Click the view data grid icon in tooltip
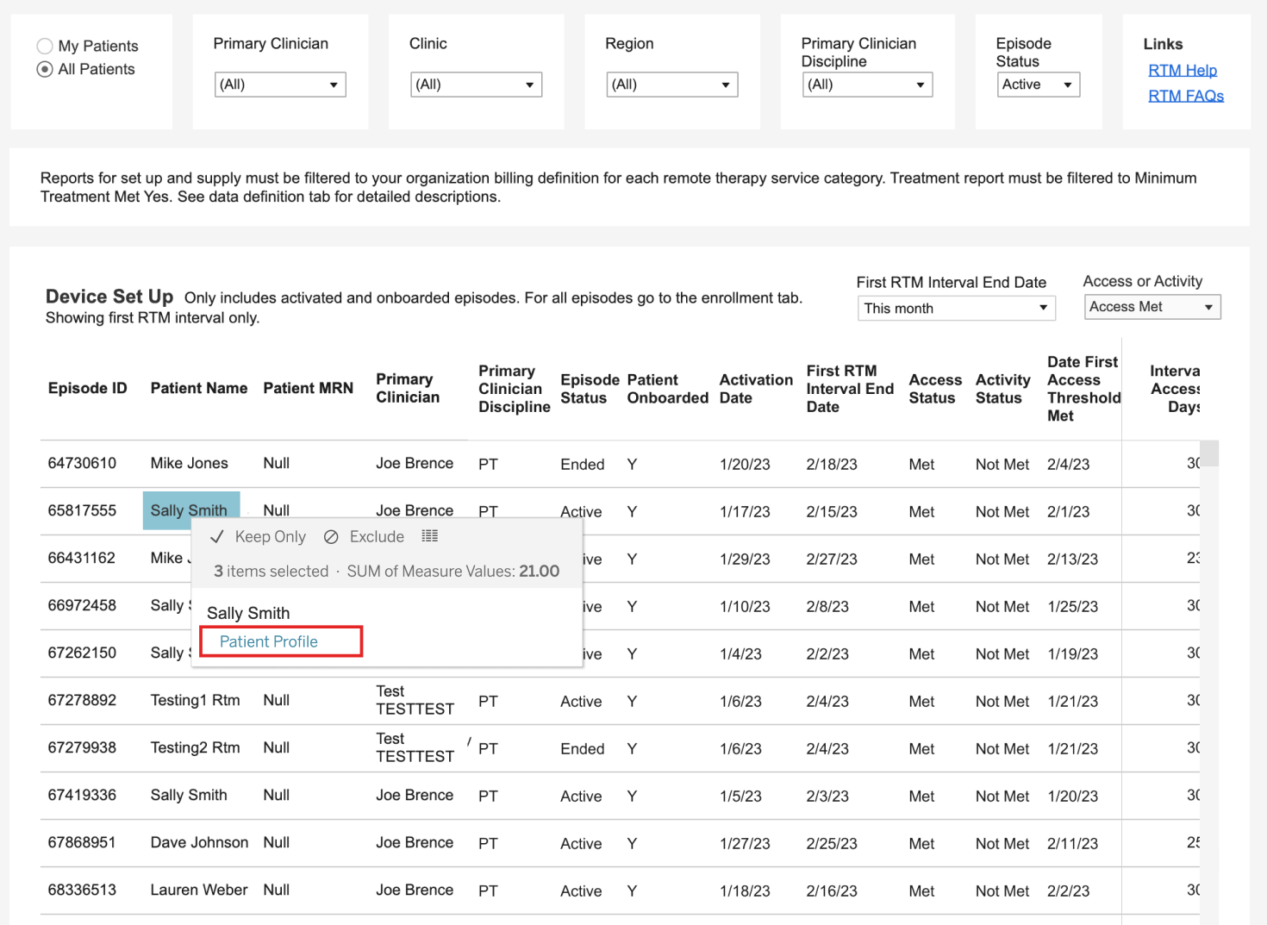This screenshot has height=925, width=1267. tap(430, 536)
